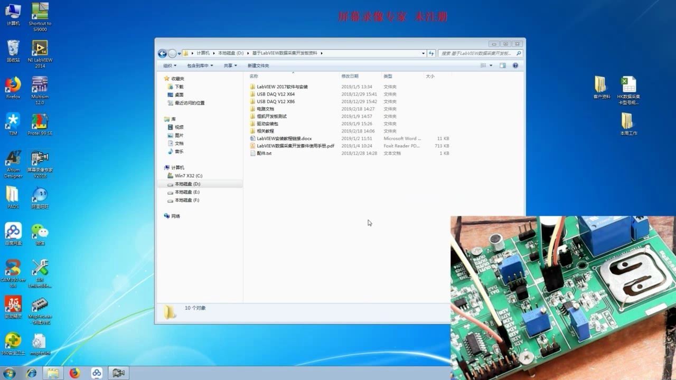Expand arrow after 本地磁盘 (D:) in breadcrumb
The image size is (676, 380).
click(248, 53)
